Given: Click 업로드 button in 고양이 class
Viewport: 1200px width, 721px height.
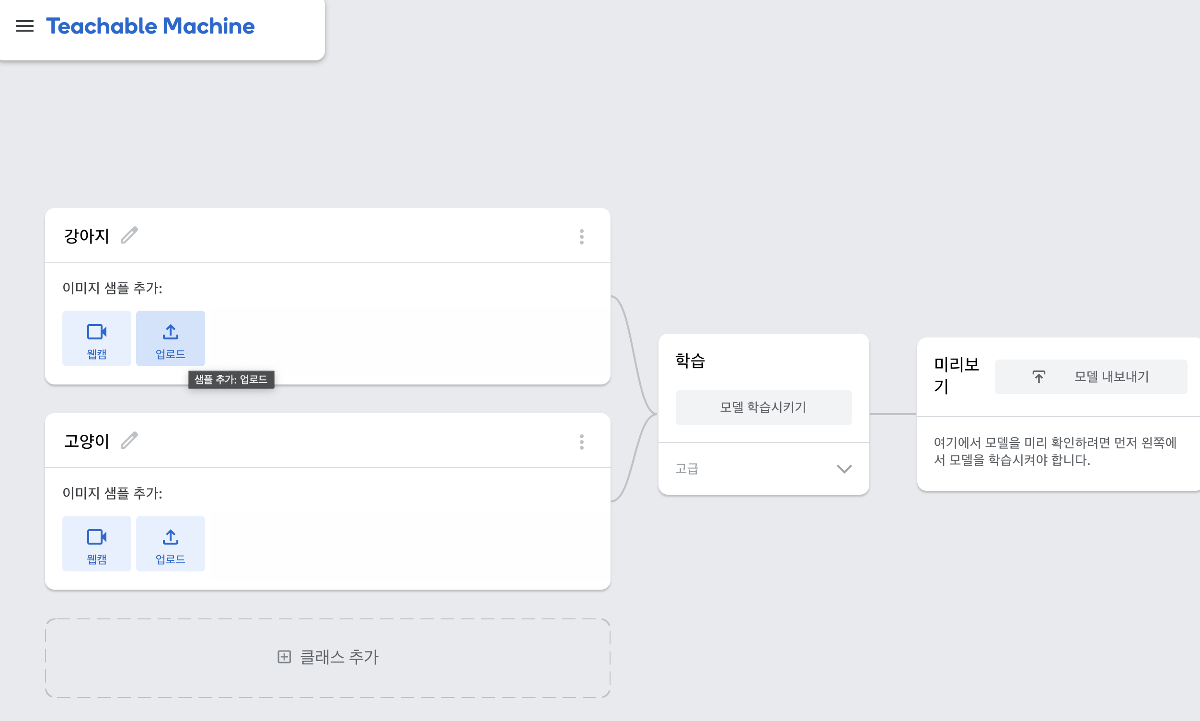Looking at the screenshot, I should point(171,543).
